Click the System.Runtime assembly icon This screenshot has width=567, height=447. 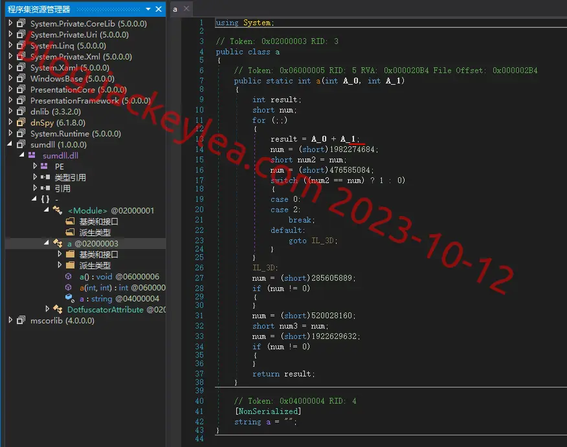(x=21, y=133)
